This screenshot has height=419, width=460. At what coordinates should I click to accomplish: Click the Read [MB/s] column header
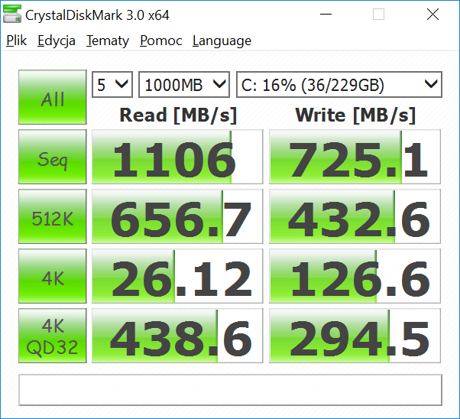point(178,115)
